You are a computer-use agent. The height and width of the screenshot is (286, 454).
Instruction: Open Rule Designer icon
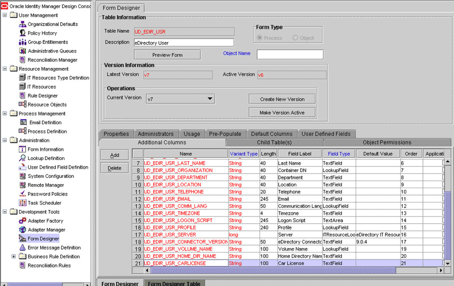[x=22, y=96]
